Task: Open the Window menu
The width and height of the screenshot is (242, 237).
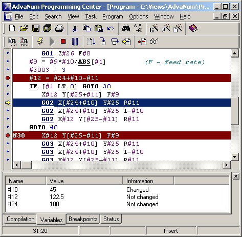Action: click(x=164, y=16)
